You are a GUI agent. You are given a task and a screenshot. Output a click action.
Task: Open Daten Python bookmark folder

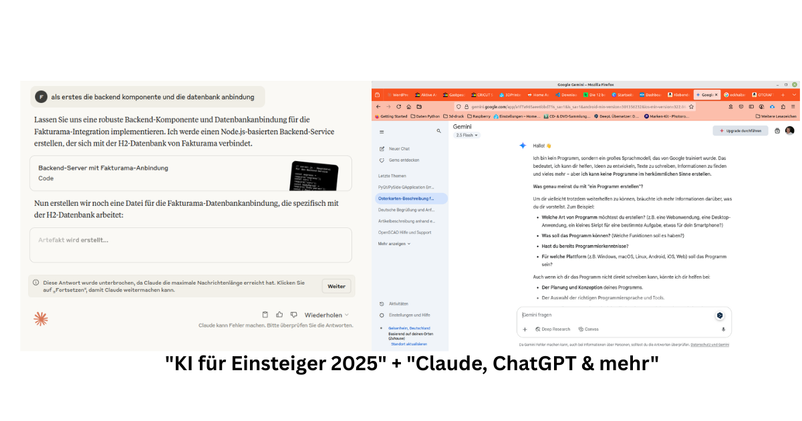425,116
